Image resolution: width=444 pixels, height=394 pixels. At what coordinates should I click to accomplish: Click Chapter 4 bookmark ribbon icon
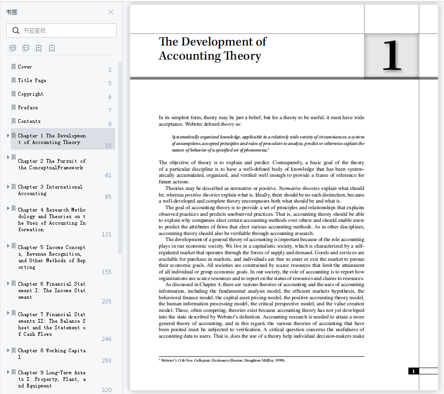[x=13, y=208]
